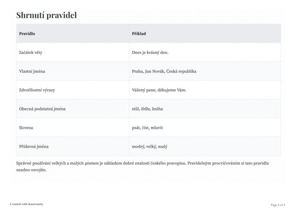The image size is (295, 209).
Task: Select the "Zdvořilostní výrazy" rule cell
Action: [37, 90]
